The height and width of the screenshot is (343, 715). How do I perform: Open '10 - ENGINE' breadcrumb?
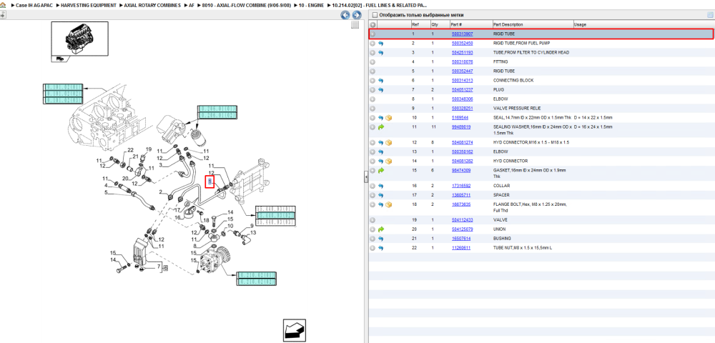[312, 6]
